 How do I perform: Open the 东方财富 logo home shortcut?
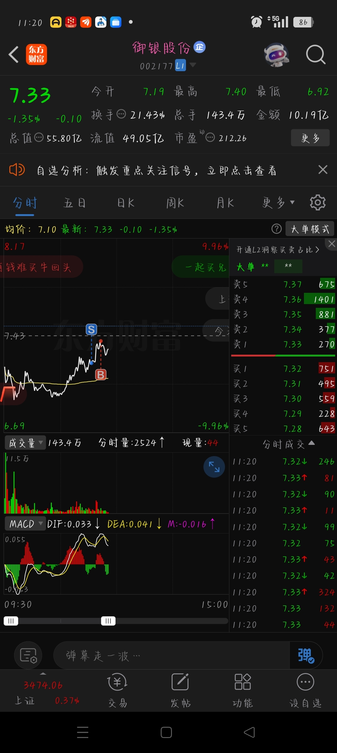(x=36, y=54)
